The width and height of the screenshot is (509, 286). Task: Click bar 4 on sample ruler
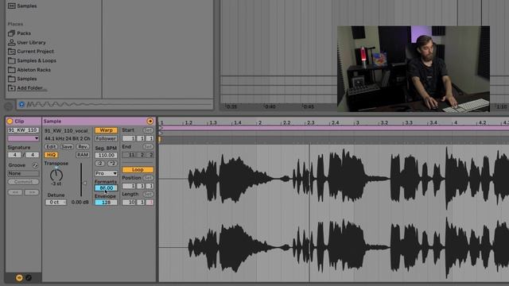(455, 123)
